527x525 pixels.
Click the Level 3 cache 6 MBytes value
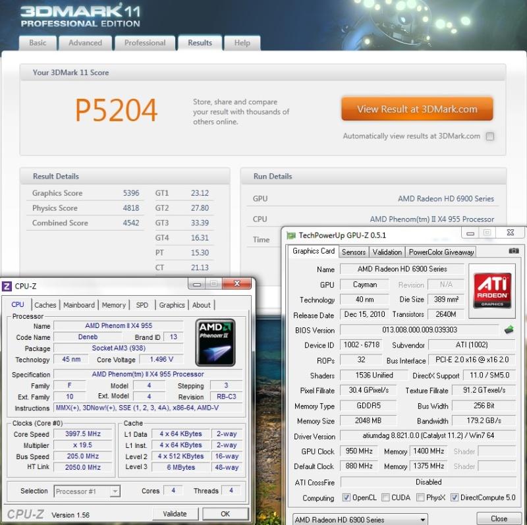coord(180,467)
